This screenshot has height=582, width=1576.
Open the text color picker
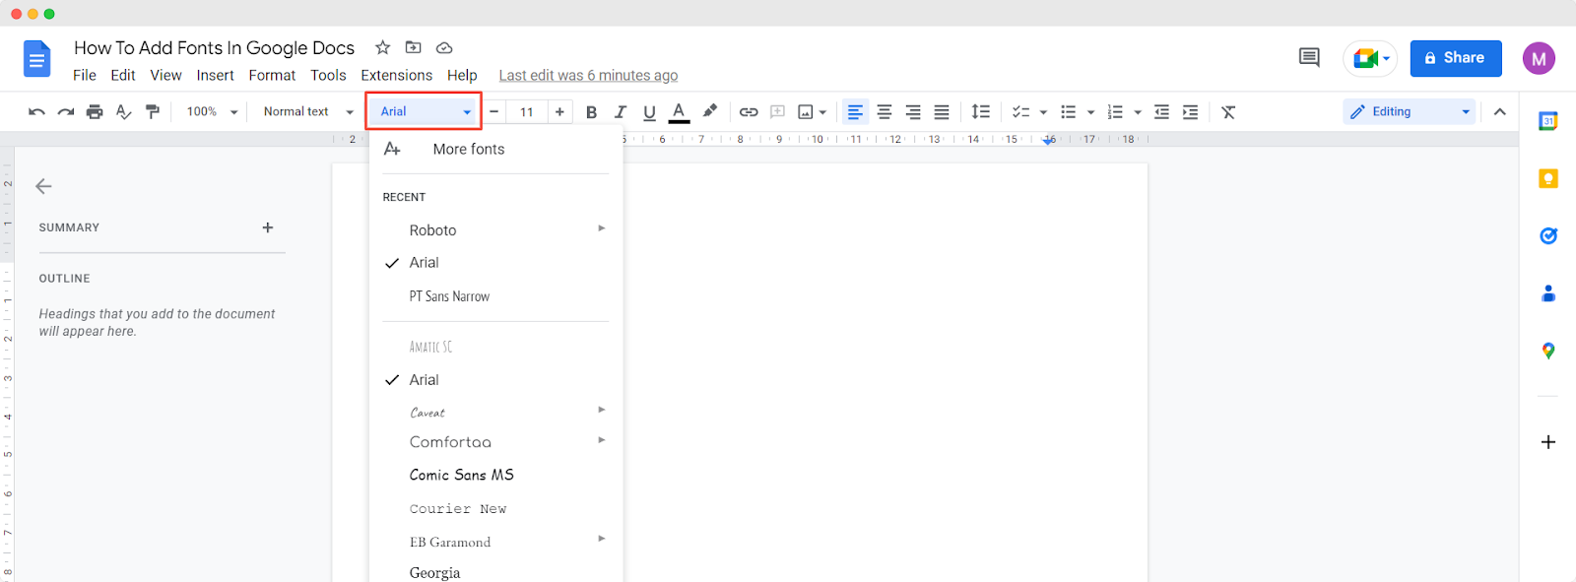point(679,112)
